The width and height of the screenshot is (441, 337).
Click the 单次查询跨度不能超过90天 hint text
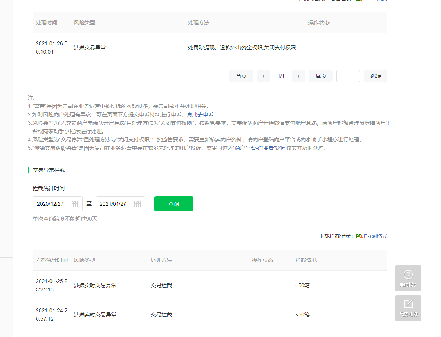tap(65, 219)
